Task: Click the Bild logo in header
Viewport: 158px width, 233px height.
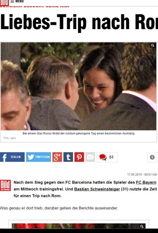Action: 4,3
